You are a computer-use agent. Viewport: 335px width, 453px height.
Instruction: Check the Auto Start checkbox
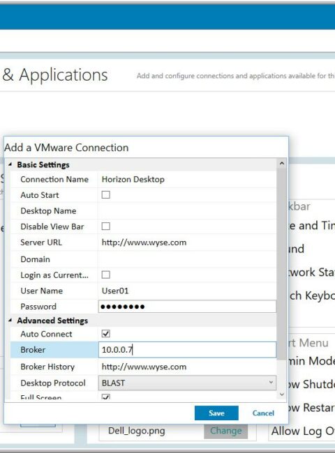106,194
